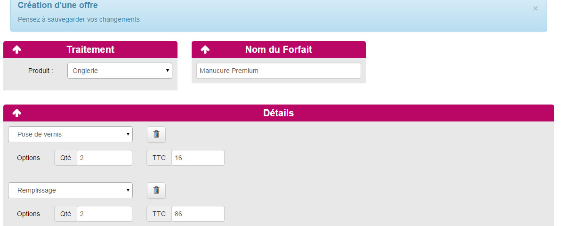
Task: Click the Traitement panel header title
Action: (x=90, y=49)
